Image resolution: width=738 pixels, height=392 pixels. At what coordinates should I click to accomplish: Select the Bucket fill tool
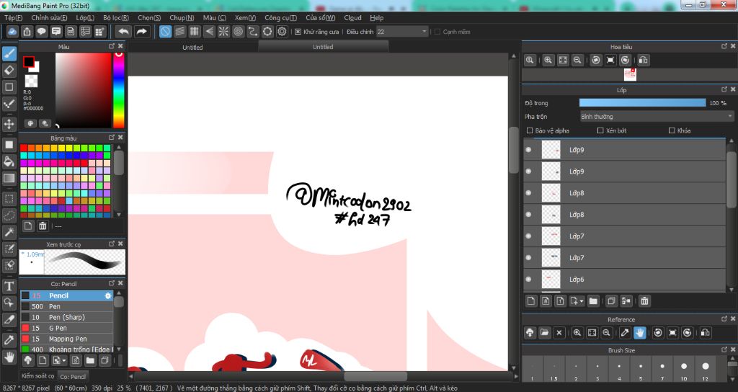9,161
